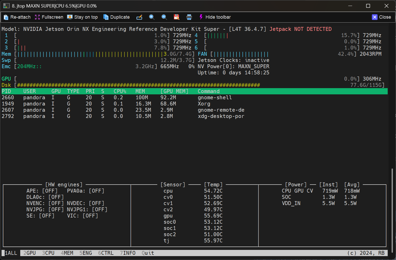This screenshot has height=260, width=396.
Task: Maximize the jtop terminal window
Action: (368, 6)
